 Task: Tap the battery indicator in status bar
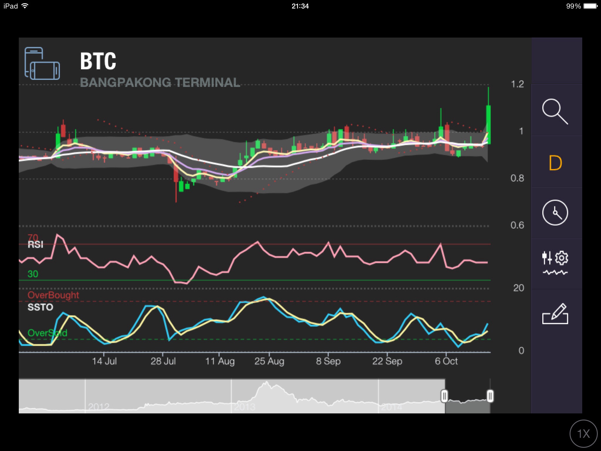[x=590, y=6]
